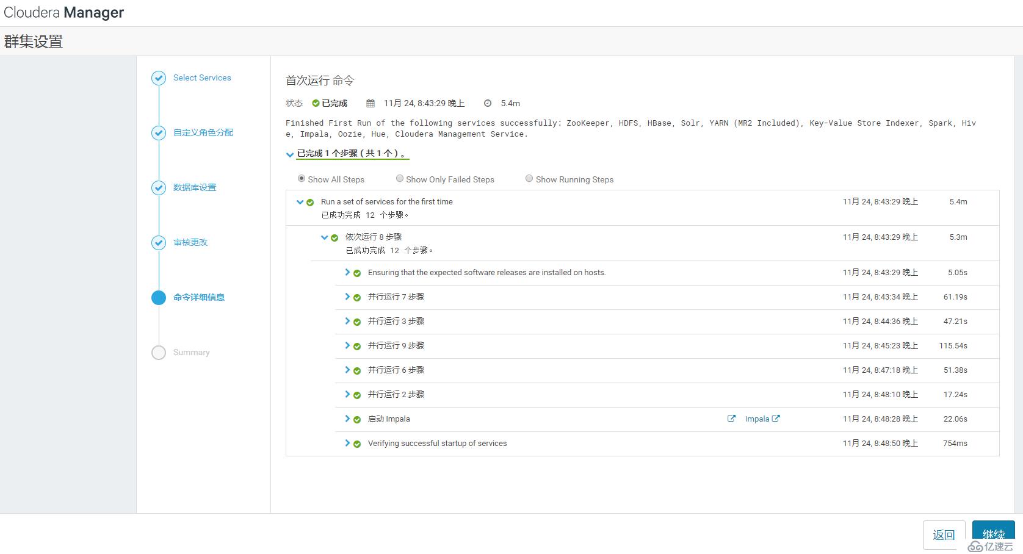Click the 群集设置 page heading
This screenshot has width=1023, height=554.
(34, 41)
